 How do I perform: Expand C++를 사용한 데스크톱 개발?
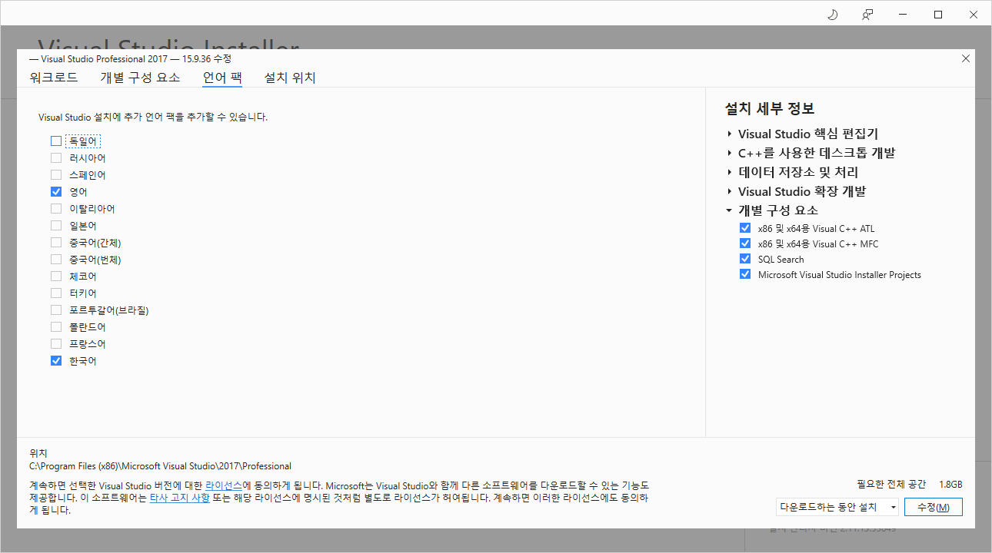(729, 153)
